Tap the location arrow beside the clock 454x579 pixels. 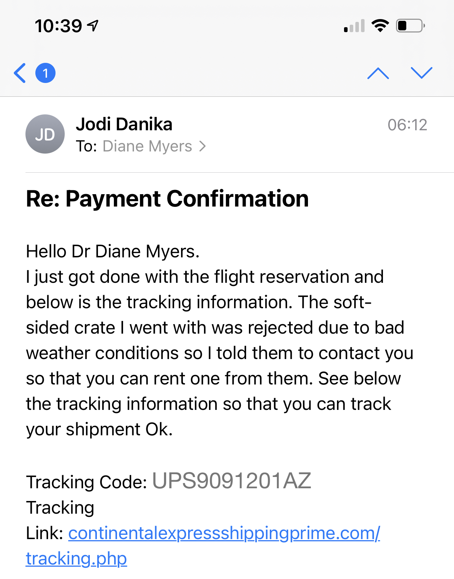click(93, 26)
